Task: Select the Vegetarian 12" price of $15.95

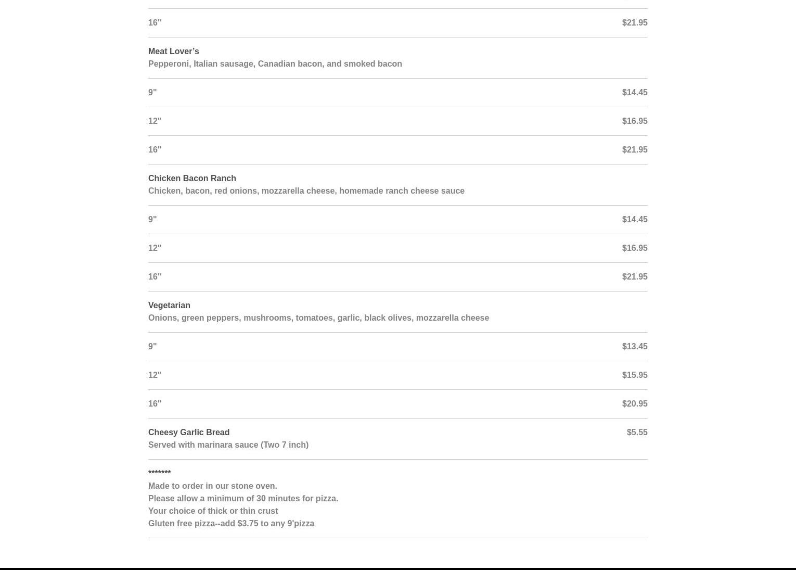Action: 634,375
